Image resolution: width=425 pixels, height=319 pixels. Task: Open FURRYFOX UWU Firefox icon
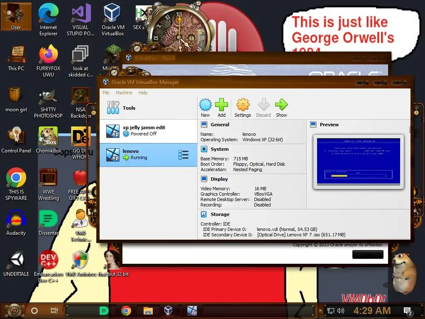tap(48, 61)
